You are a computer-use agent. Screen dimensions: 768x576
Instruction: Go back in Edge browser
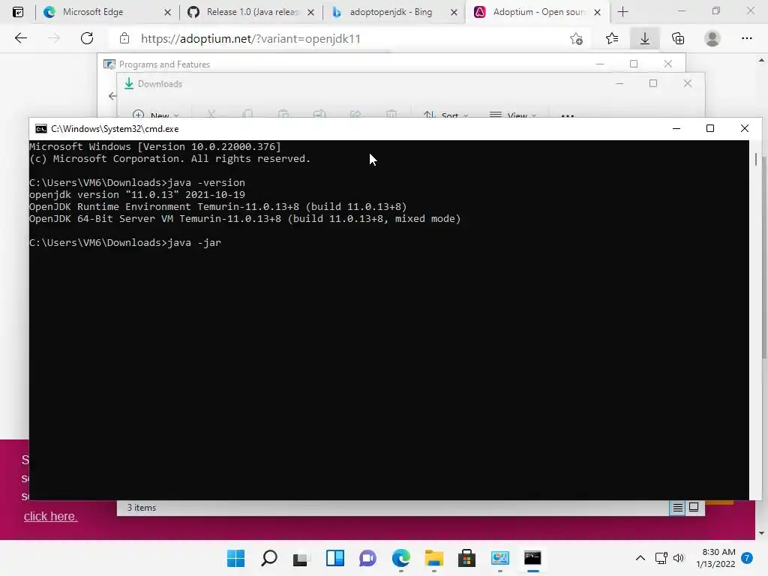(x=20, y=38)
